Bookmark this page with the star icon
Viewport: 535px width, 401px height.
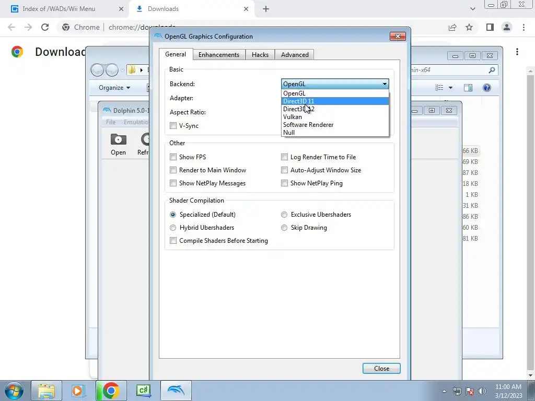469,27
